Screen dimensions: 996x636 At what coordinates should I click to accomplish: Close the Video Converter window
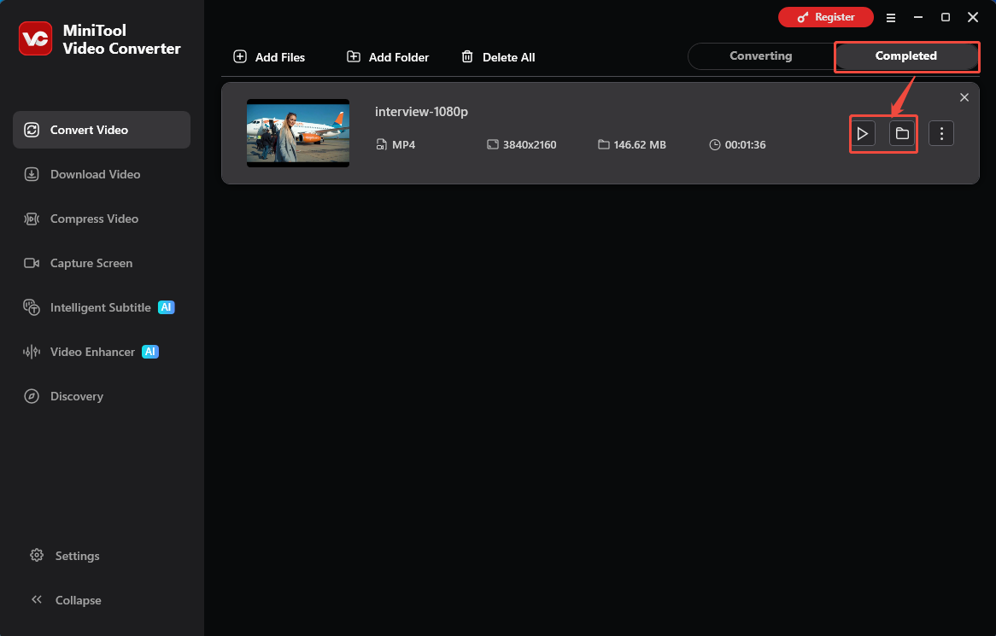click(972, 18)
